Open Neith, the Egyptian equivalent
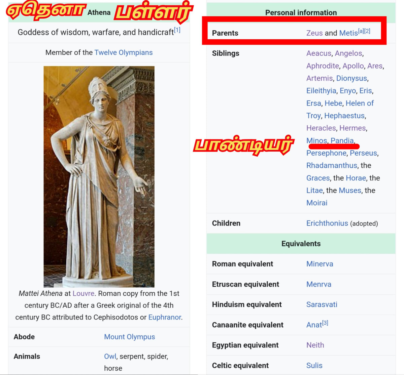404x375 pixels. [x=315, y=345]
